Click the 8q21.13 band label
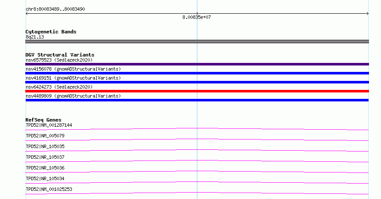Image resolution: width=381 pixels, height=199 pixels. (35, 37)
